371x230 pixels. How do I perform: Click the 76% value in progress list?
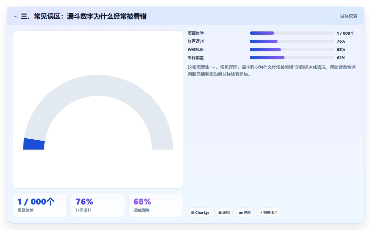click(x=341, y=41)
